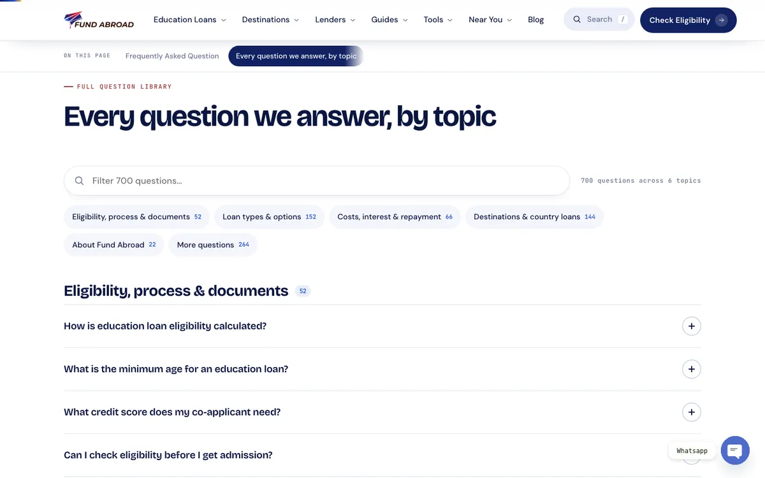Screen dimensions: 765x478
Task: Click the magnifier icon in the filter field
Action: click(x=80, y=181)
